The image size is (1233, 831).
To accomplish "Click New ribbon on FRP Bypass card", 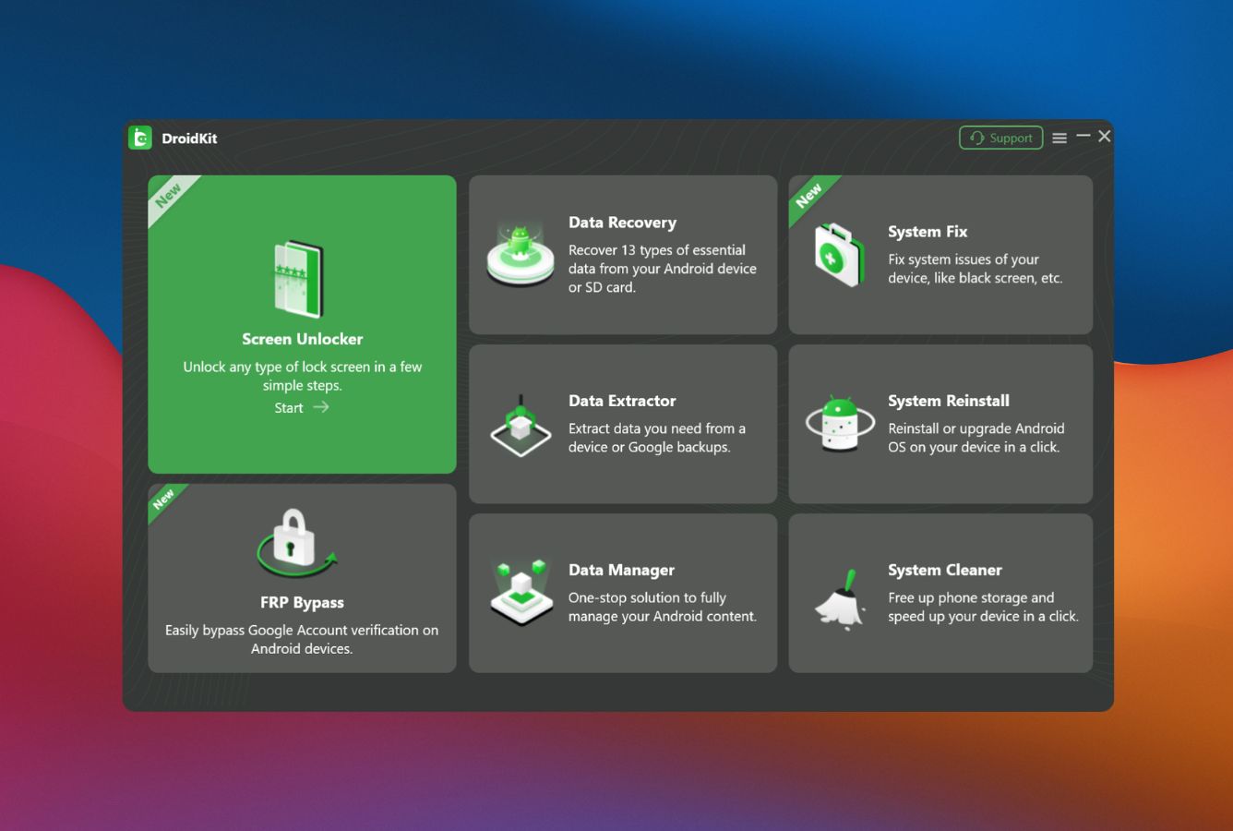I will click(163, 500).
